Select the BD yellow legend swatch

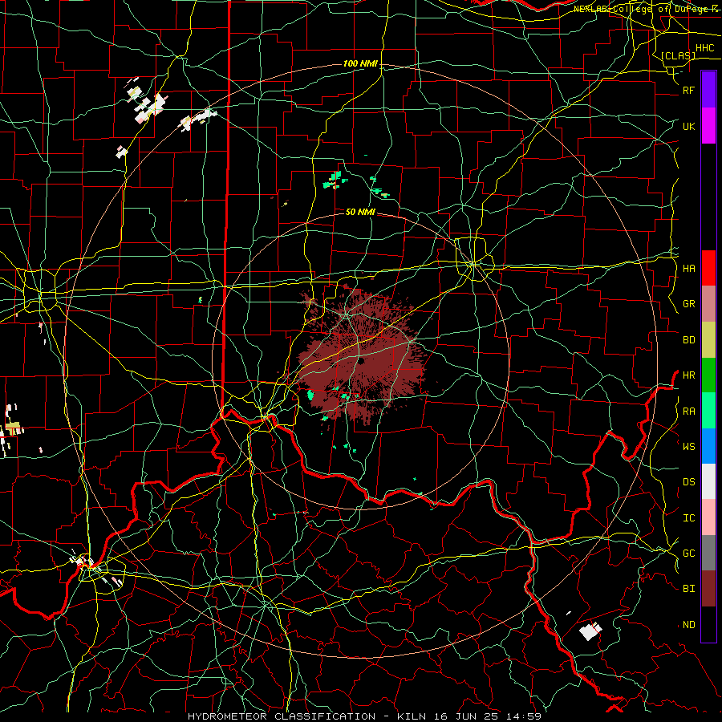point(708,340)
